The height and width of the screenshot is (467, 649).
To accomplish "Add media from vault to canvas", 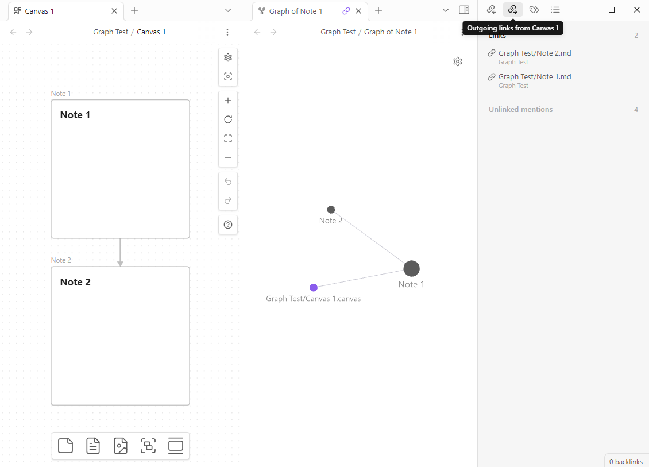I will point(121,446).
